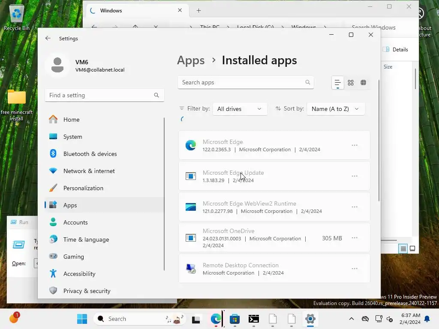The image size is (439, 329).
Task: Click the taskbar Search box
Action: pyautogui.click(x=139, y=319)
